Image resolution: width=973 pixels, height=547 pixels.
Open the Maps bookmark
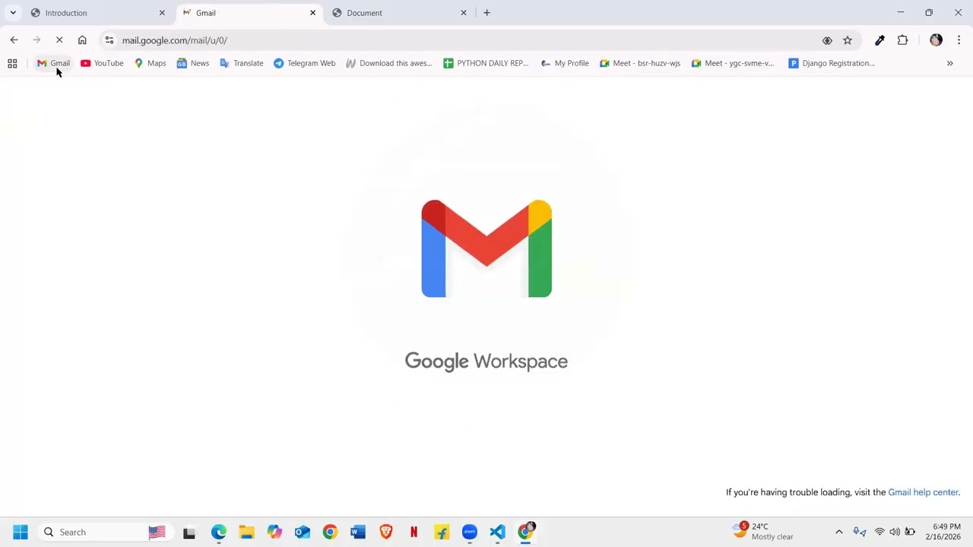point(150,64)
